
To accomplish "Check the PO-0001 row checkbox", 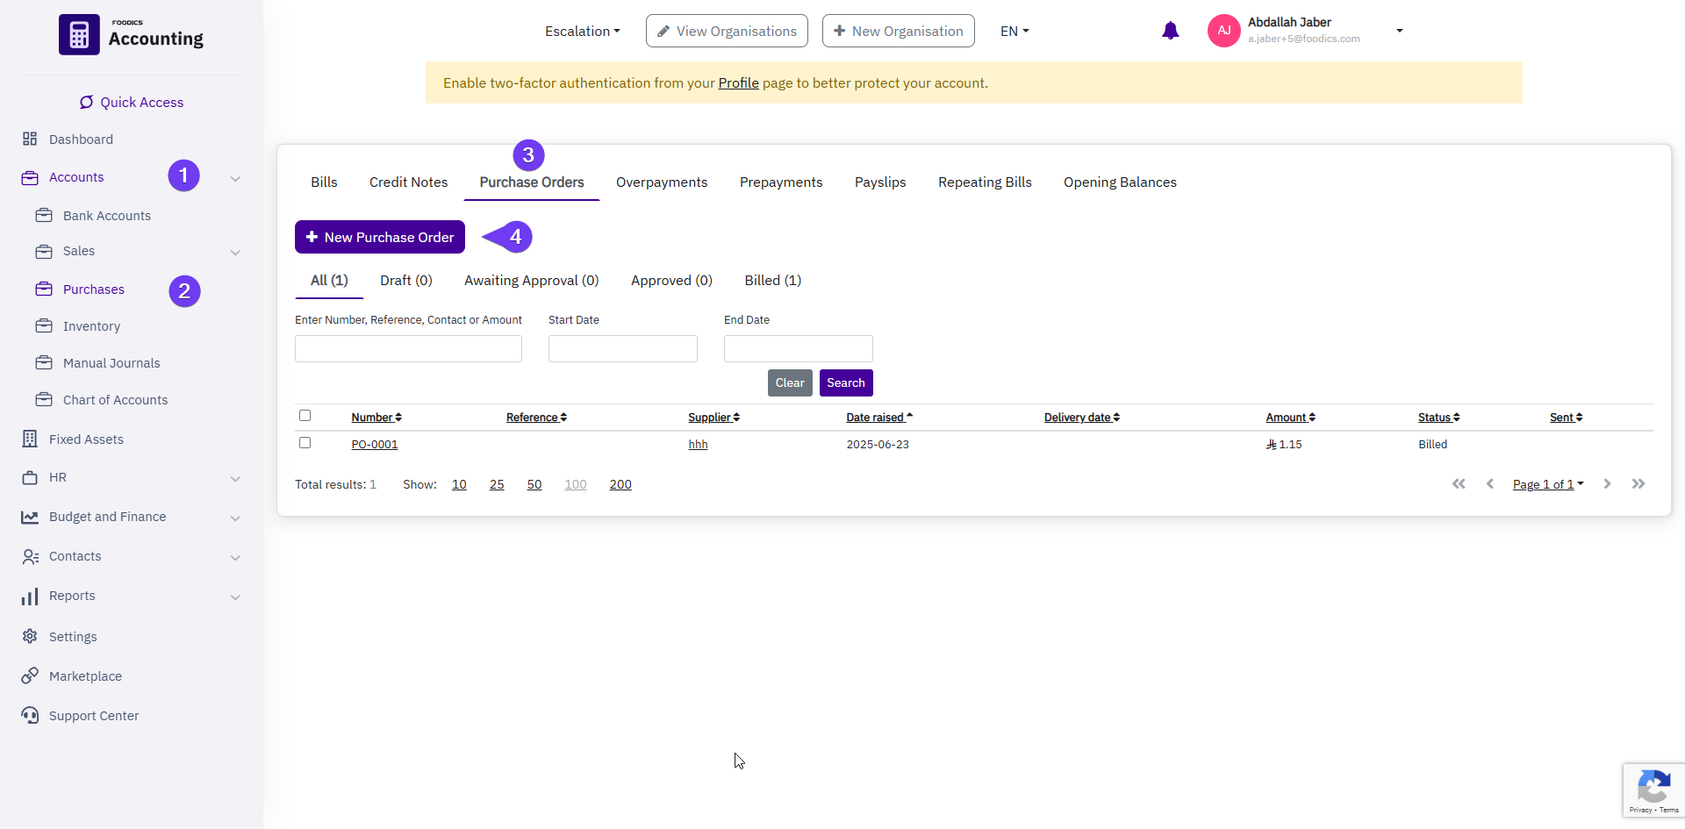I will pyautogui.click(x=305, y=443).
